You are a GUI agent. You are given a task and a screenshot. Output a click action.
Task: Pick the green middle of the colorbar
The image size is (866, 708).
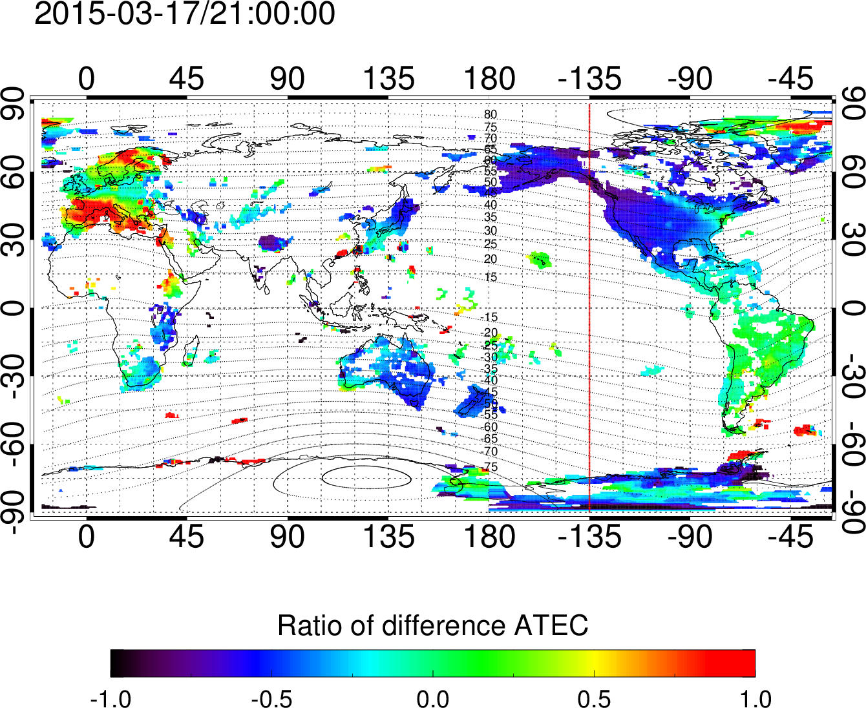[x=433, y=663]
